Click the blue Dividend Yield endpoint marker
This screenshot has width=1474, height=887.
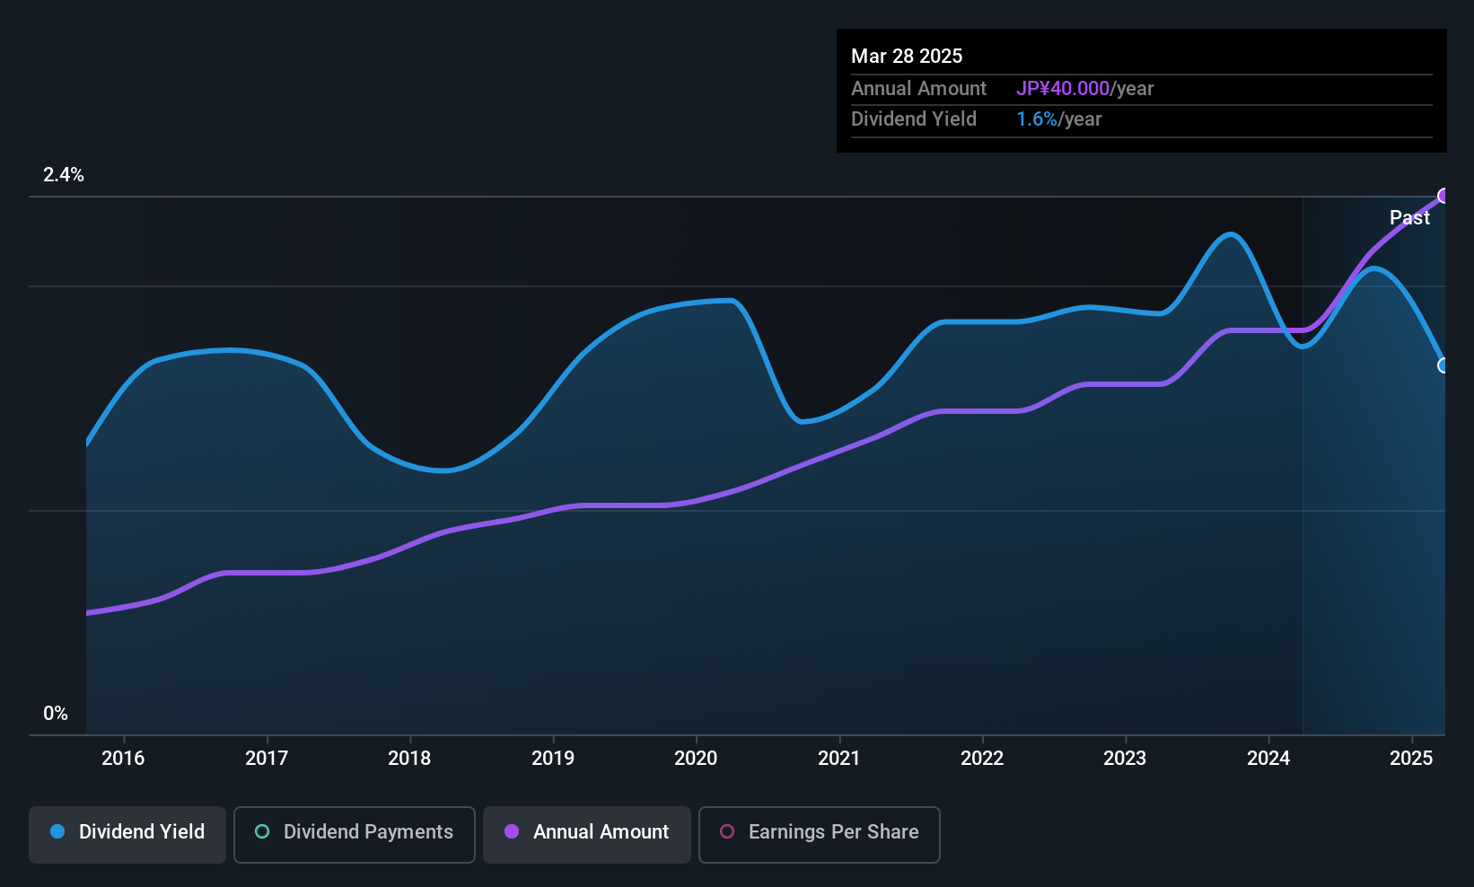(x=1443, y=365)
